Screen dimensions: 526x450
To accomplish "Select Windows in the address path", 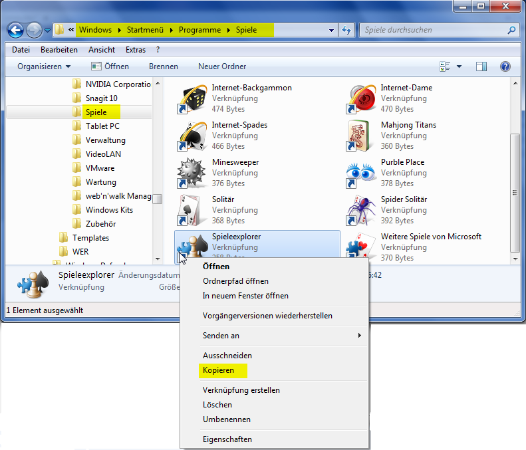I will coord(95,30).
